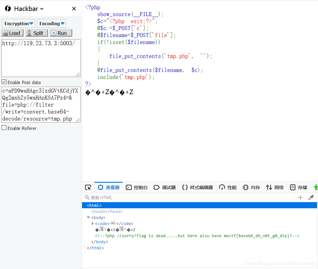The height and width of the screenshot is (269, 318).
Task: Click the if(!isset($filename)) code line
Action: (x=128, y=42)
